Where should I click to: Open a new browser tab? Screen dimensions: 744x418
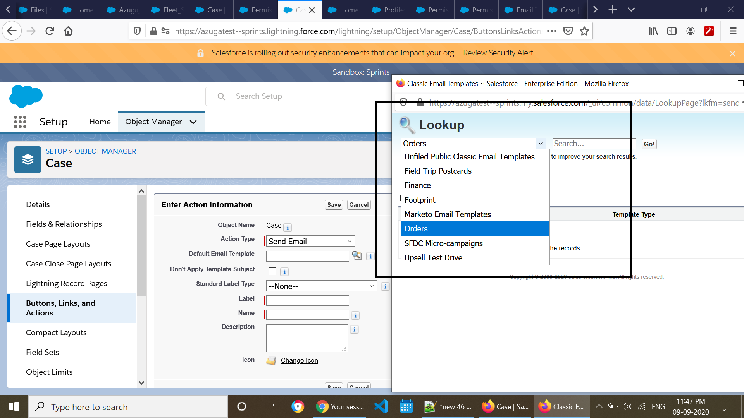point(613,9)
